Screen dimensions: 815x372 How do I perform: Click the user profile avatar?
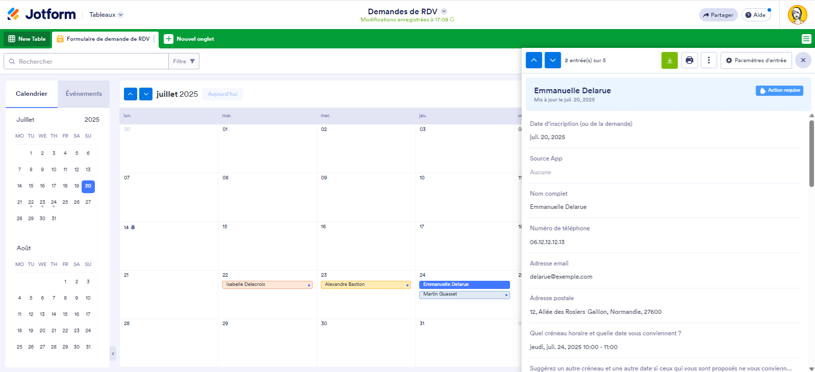[x=797, y=15]
